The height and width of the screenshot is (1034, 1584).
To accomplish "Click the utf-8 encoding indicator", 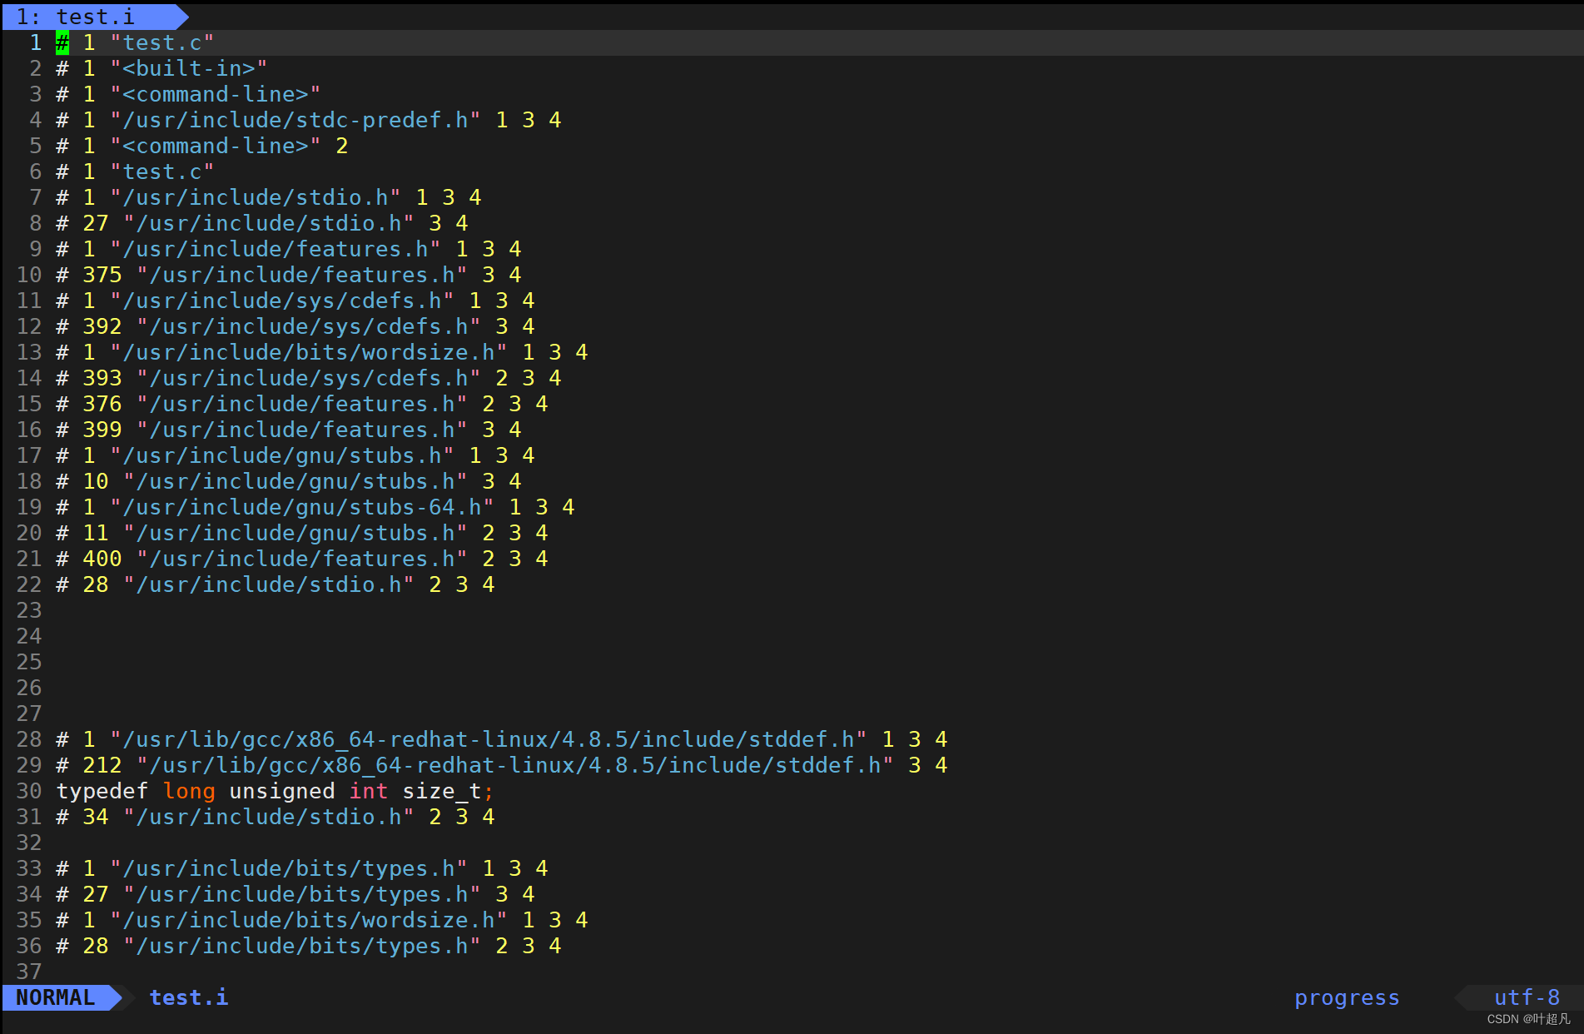I will pyautogui.click(x=1527, y=997).
